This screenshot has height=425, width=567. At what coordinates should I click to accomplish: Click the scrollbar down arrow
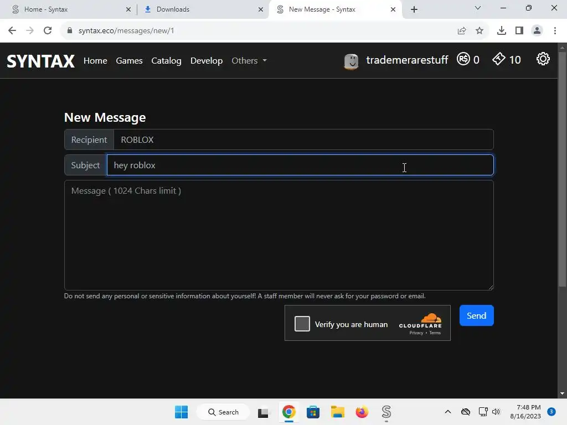pos(563,394)
